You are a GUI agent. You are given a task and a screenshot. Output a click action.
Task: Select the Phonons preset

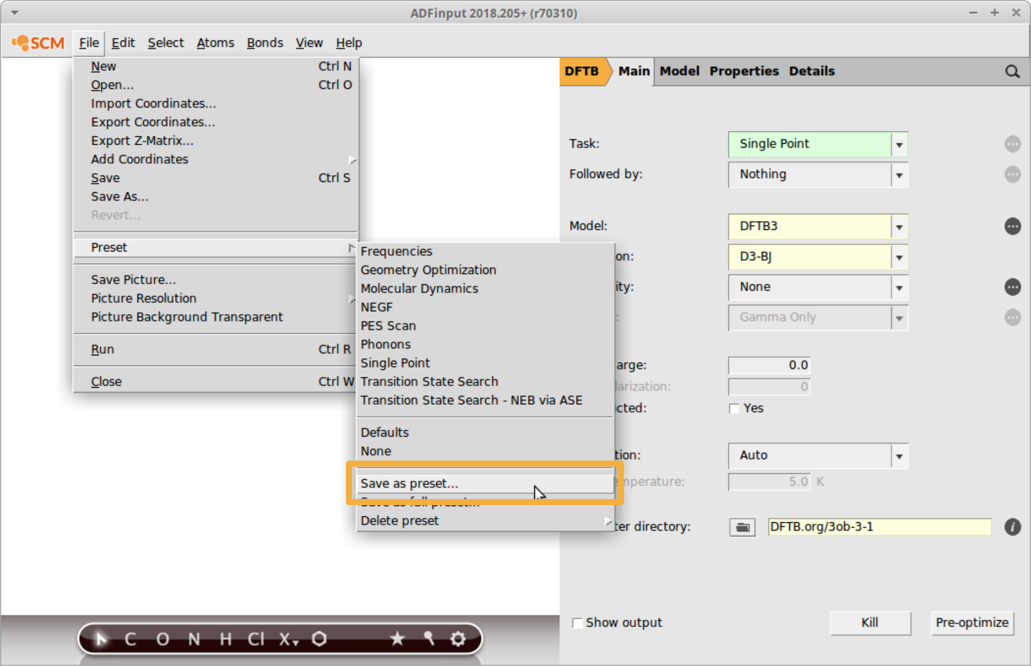[485, 344]
